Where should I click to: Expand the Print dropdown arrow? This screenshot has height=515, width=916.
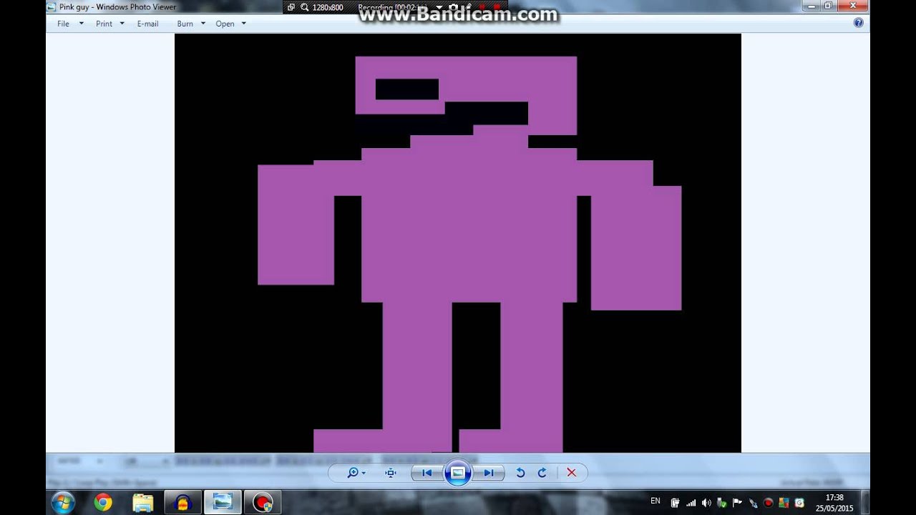[x=122, y=24]
